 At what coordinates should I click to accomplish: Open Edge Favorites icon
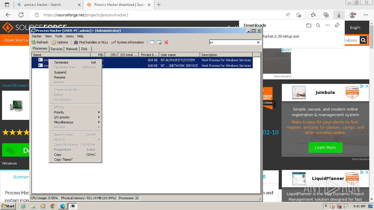pyautogui.click(x=313, y=15)
